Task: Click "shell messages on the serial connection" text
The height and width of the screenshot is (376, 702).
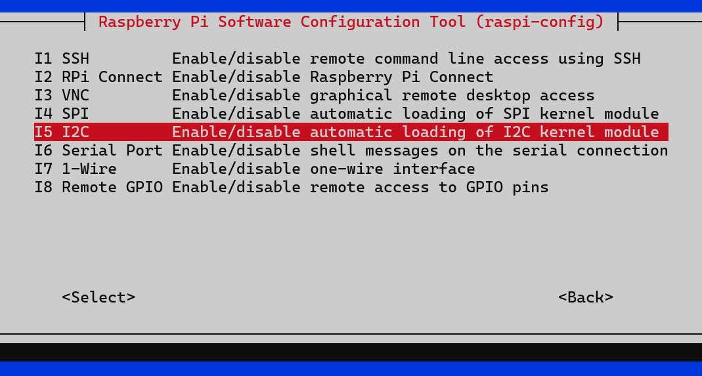Action: pyautogui.click(x=489, y=150)
